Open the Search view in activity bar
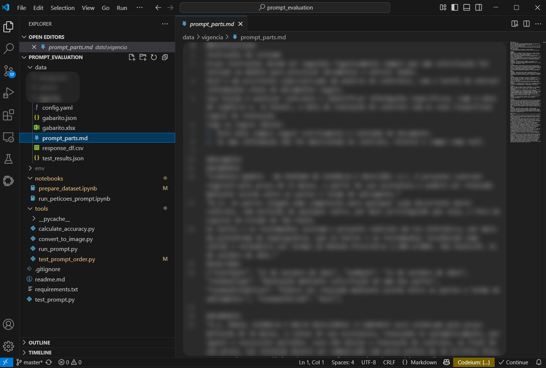The height and width of the screenshot is (368, 546). click(x=8, y=48)
